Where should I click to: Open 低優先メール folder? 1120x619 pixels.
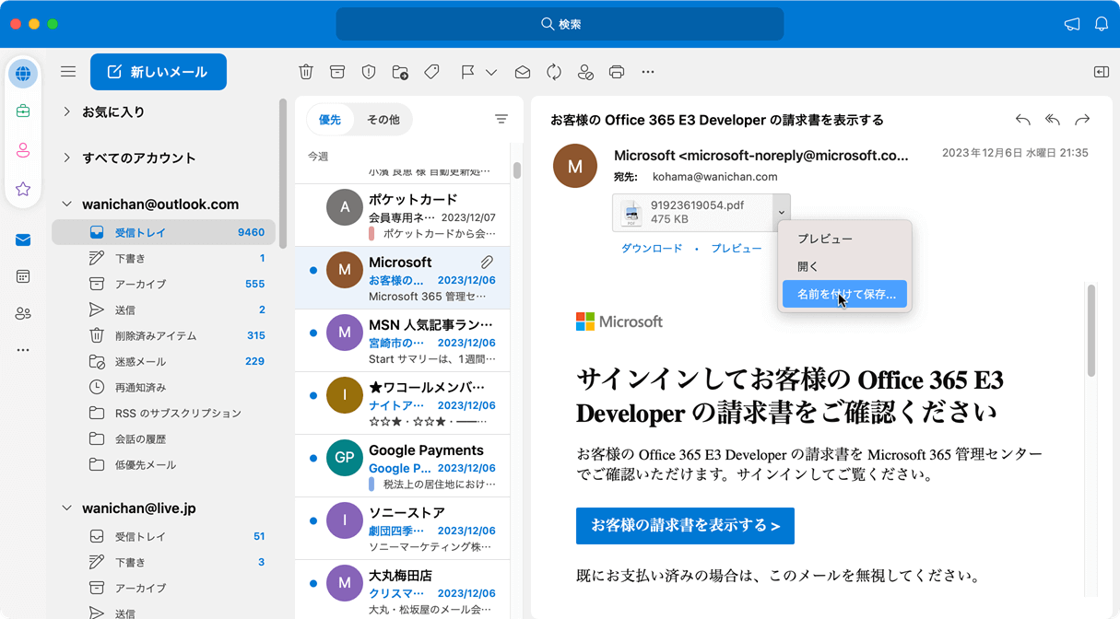[x=163, y=464]
